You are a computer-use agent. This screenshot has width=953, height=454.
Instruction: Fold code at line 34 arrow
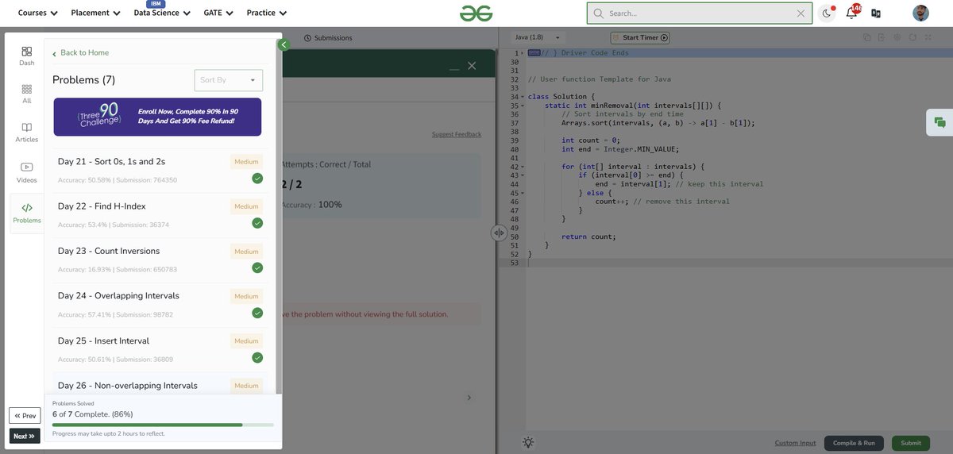(x=523, y=97)
